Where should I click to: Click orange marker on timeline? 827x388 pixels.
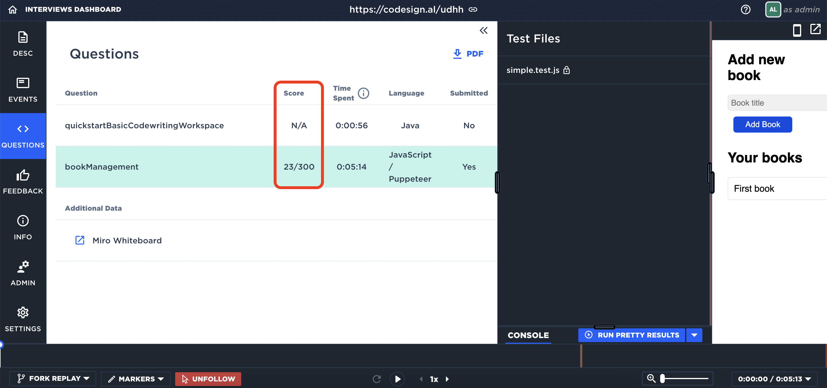[x=581, y=355]
